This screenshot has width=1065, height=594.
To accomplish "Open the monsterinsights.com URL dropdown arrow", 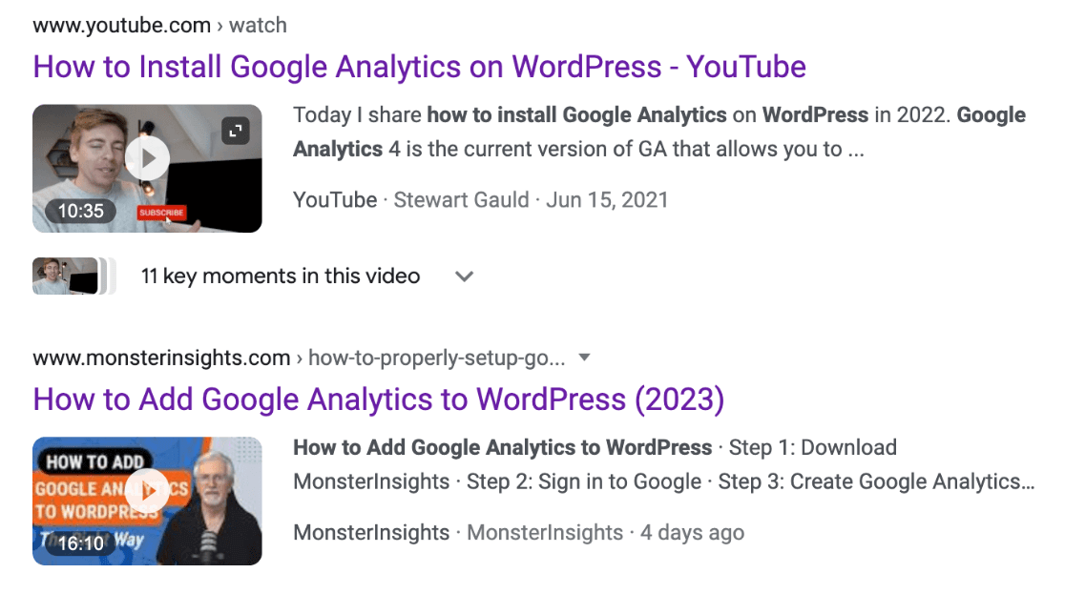I will (585, 358).
